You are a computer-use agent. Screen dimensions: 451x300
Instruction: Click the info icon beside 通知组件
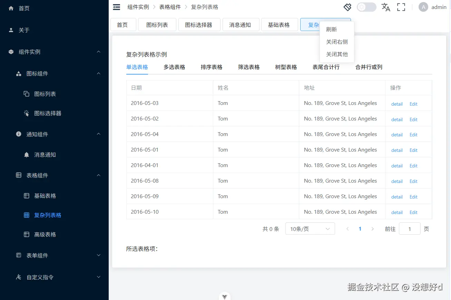click(19, 134)
